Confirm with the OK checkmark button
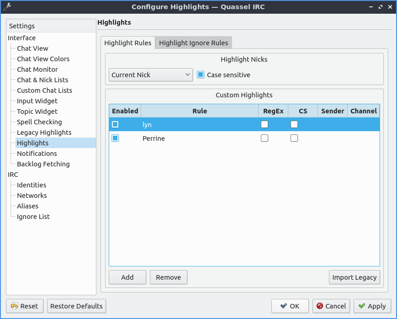This screenshot has height=319, width=397. pyautogui.click(x=290, y=306)
